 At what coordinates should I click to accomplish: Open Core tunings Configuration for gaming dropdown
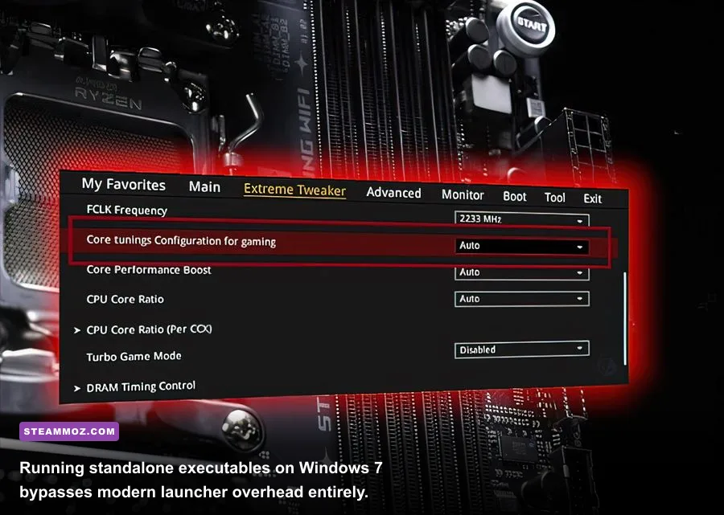522,246
